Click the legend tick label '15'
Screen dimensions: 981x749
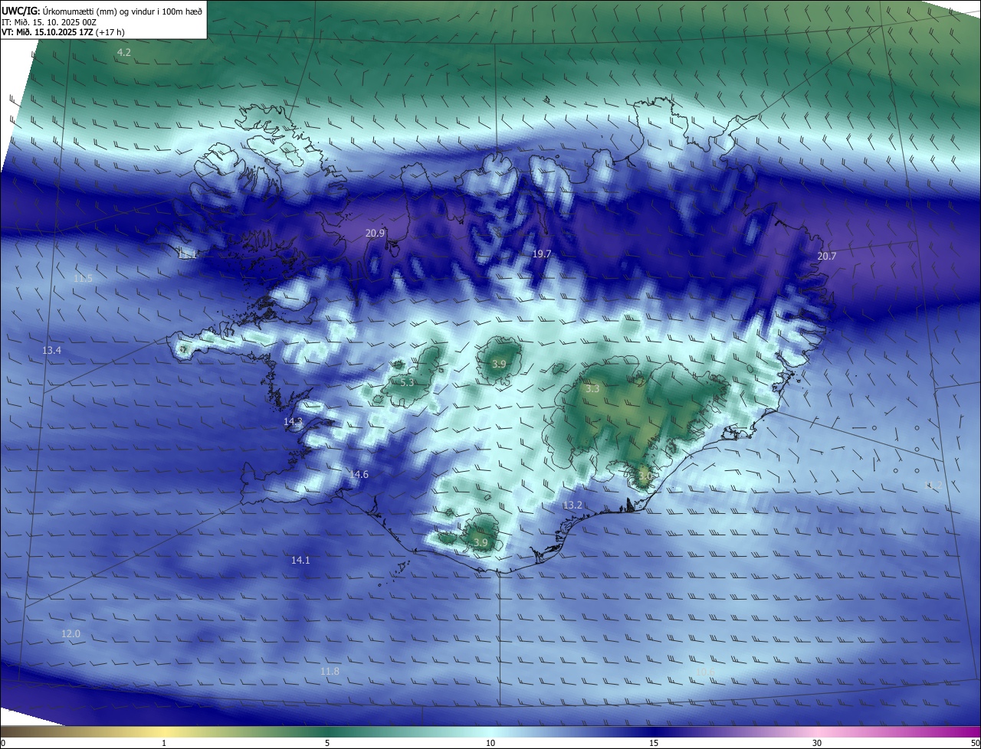(x=654, y=743)
